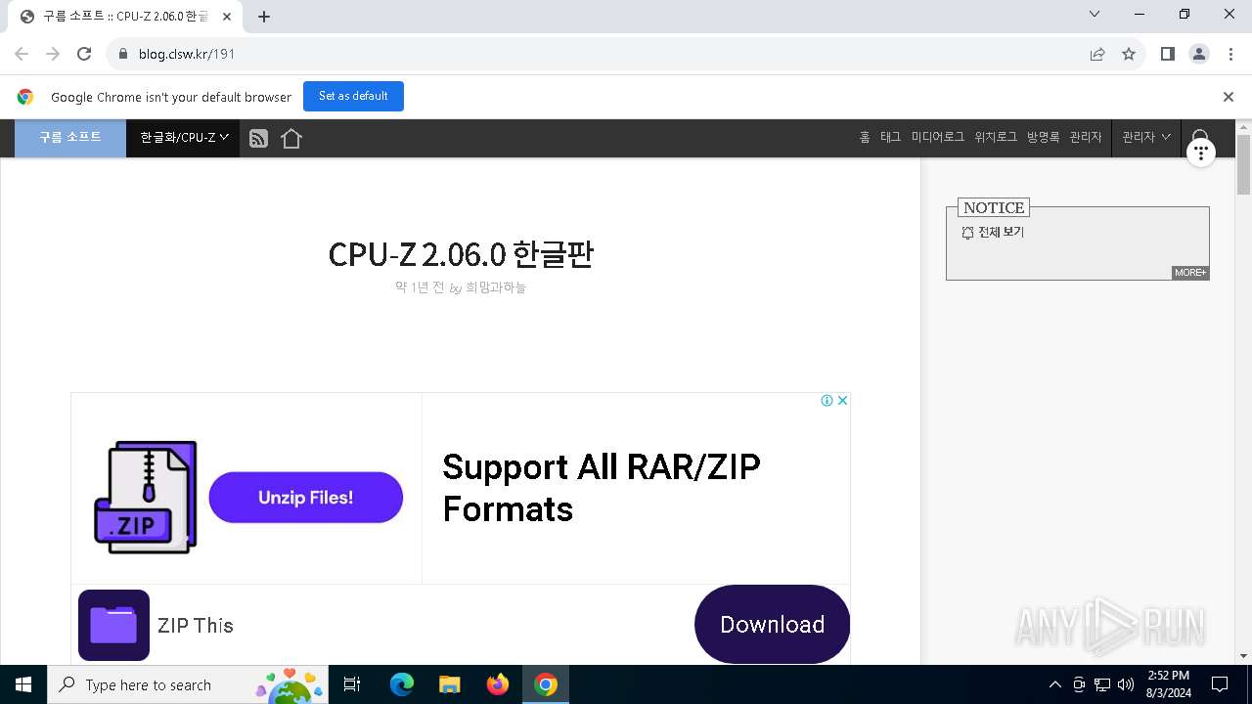The height and width of the screenshot is (704, 1252).
Task: Select the CPU-Z 2.06.0 browser tab
Action: point(125,17)
